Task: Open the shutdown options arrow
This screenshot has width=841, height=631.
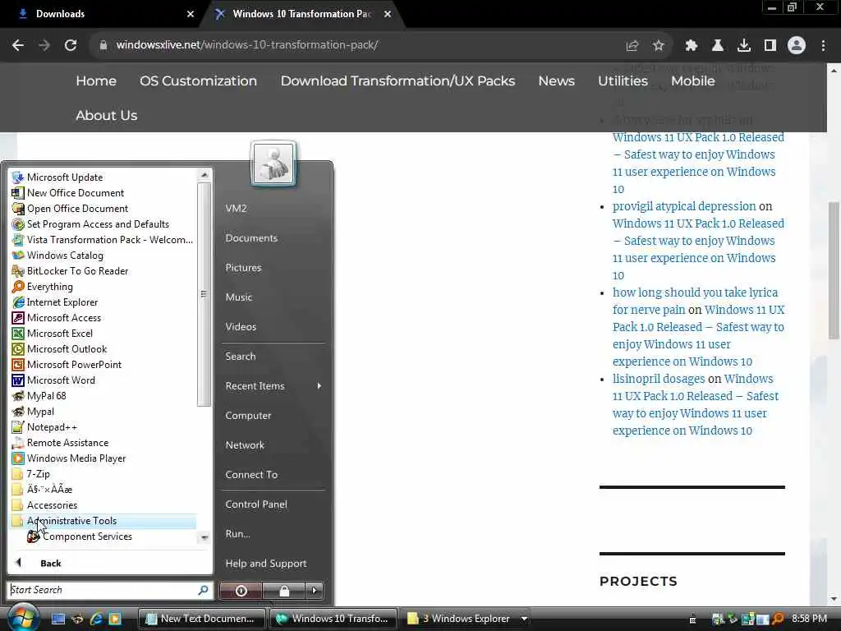Action: click(x=315, y=591)
